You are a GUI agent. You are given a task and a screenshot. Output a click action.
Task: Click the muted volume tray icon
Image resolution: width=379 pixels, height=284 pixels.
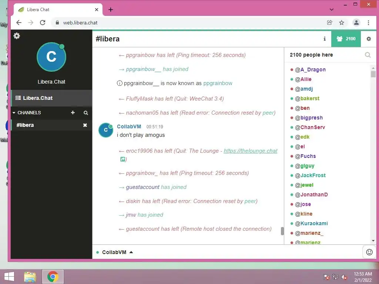(344, 277)
